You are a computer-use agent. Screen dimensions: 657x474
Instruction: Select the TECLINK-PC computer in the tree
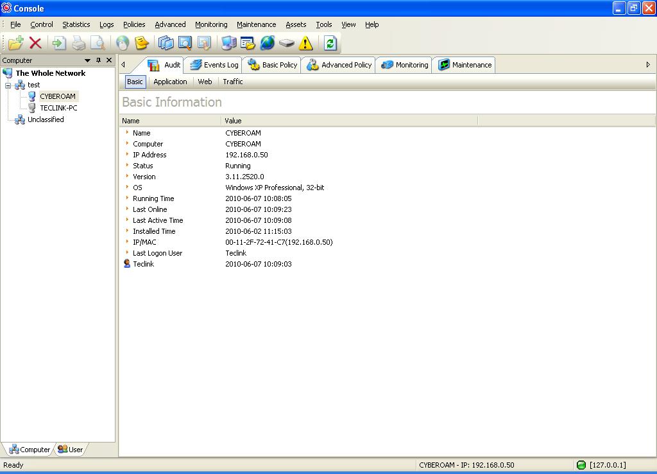pos(58,108)
